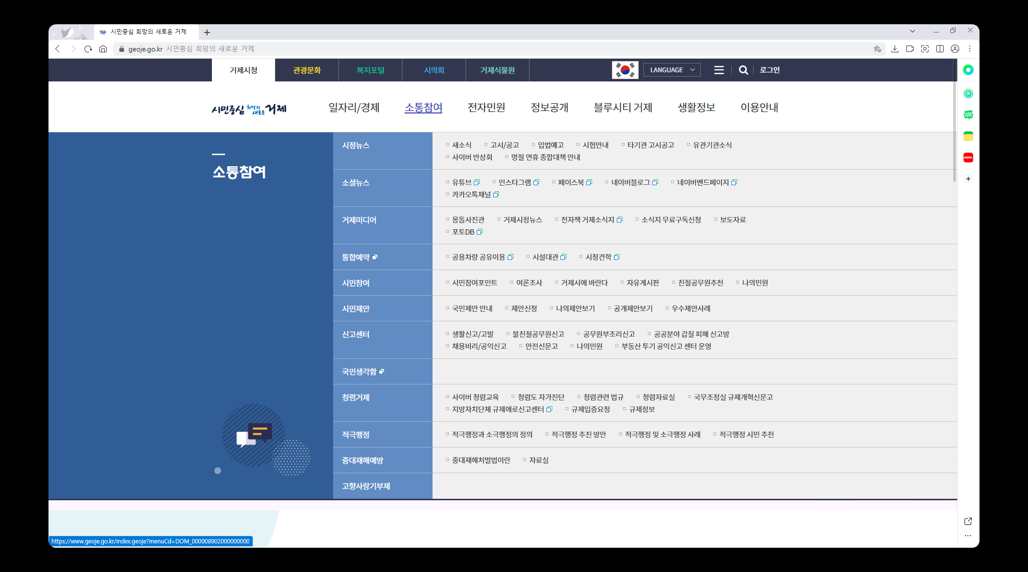Click the lock icon in address bar
This screenshot has width=1028, height=572.
122,49
